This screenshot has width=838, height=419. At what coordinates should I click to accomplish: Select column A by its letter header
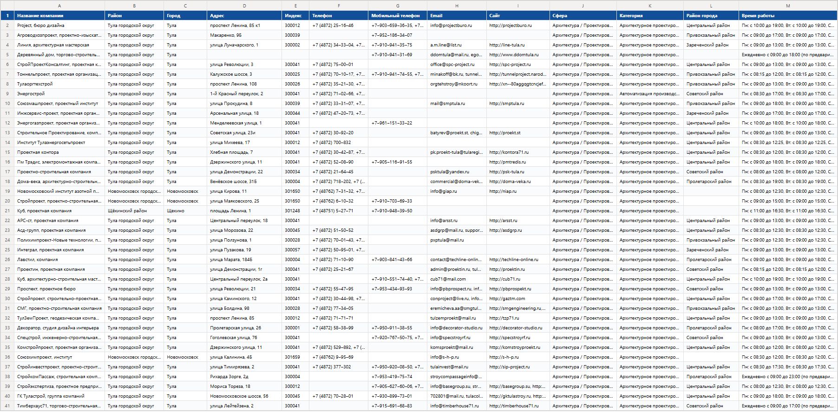coord(59,6)
